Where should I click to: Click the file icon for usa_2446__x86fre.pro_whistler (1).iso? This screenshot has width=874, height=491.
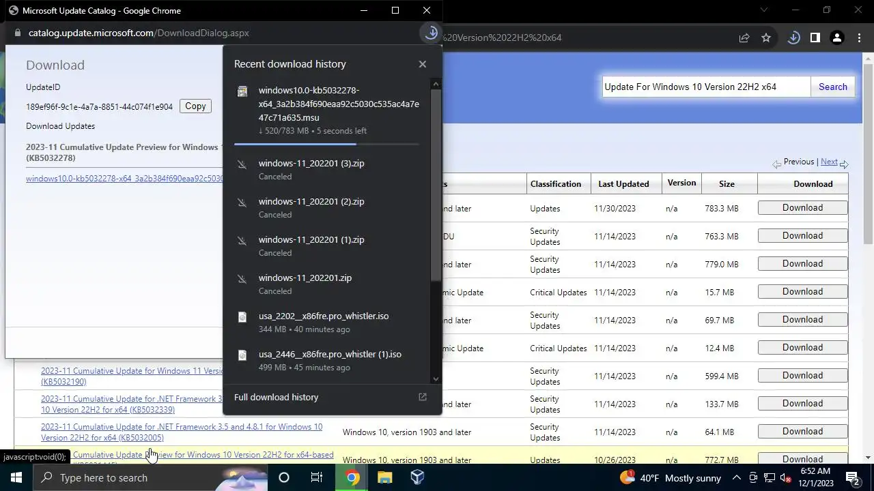tap(242, 355)
